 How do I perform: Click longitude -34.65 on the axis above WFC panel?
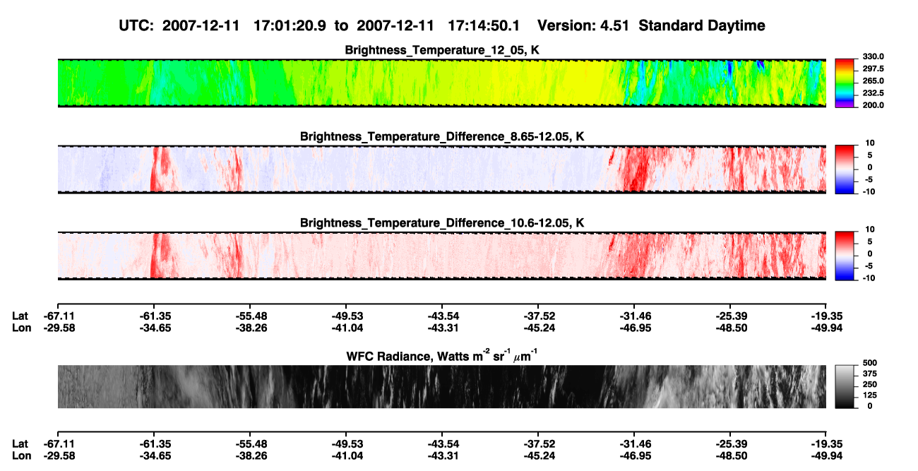pyautogui.click(x=154, y=327)
